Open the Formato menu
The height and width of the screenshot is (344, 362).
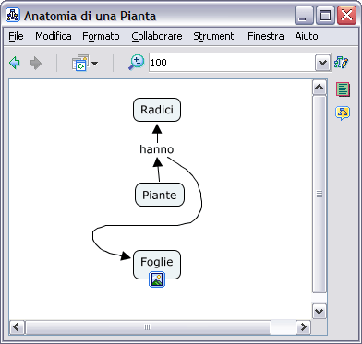(101, 36)
